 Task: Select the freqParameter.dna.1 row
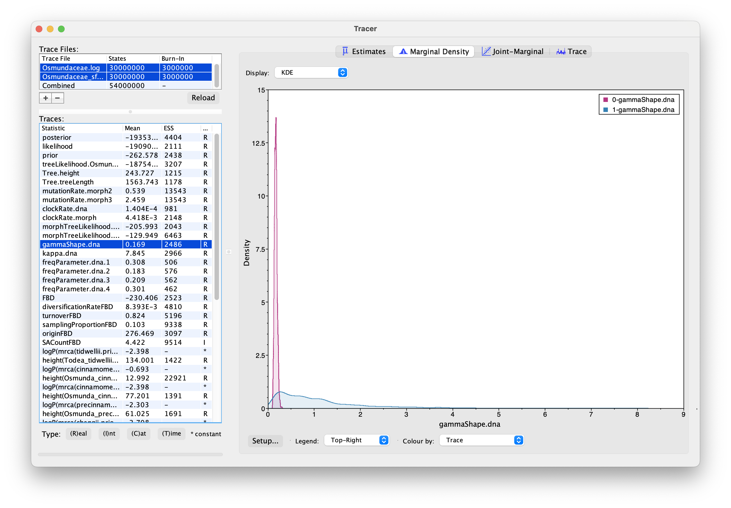tap(126, 262)
